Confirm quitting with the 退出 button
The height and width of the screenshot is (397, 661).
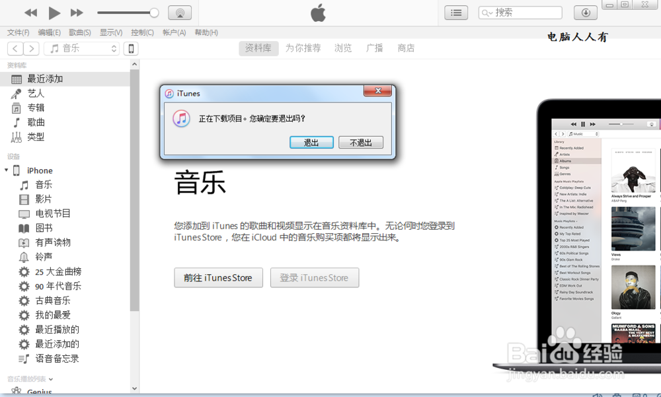point(311,143)
